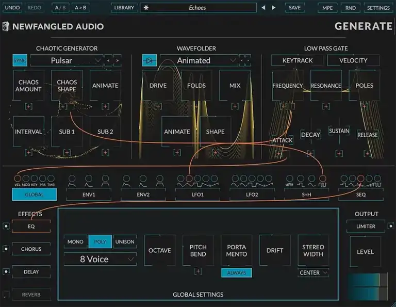The image size is (396, 307).
Task: Toggle the wavefolder diode symbol button
Action: (x=149, y=61)
